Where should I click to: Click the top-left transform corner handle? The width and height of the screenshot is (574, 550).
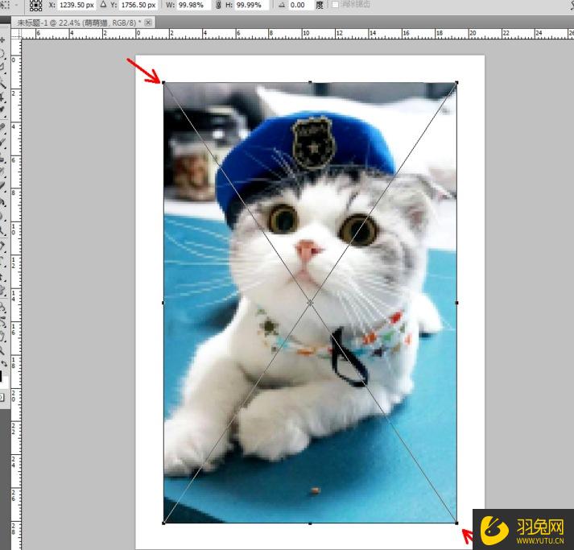click(163, 83)
